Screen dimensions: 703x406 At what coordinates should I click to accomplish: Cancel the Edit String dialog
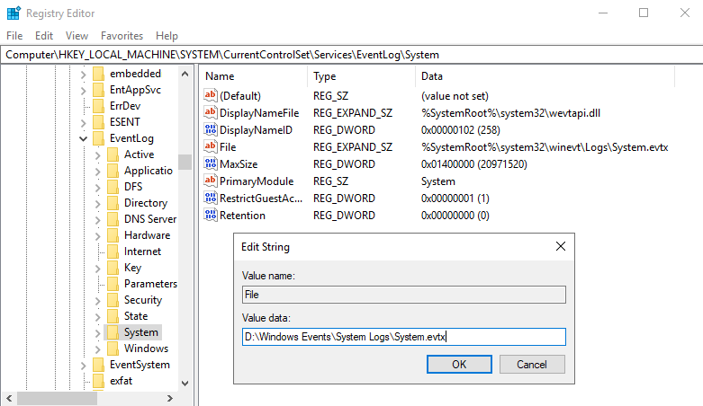532,365
